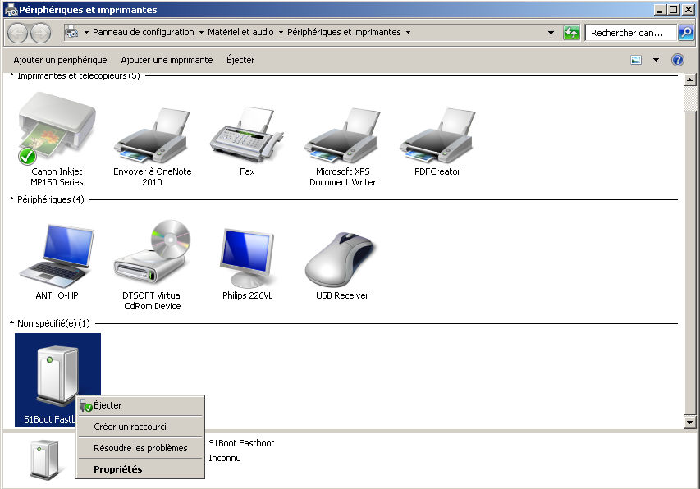
Task: Collapse the Périphériques (4) group
Action: (x=12, y=199)
